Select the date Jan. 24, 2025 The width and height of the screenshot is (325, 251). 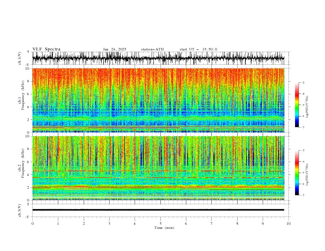pos(114,49)
